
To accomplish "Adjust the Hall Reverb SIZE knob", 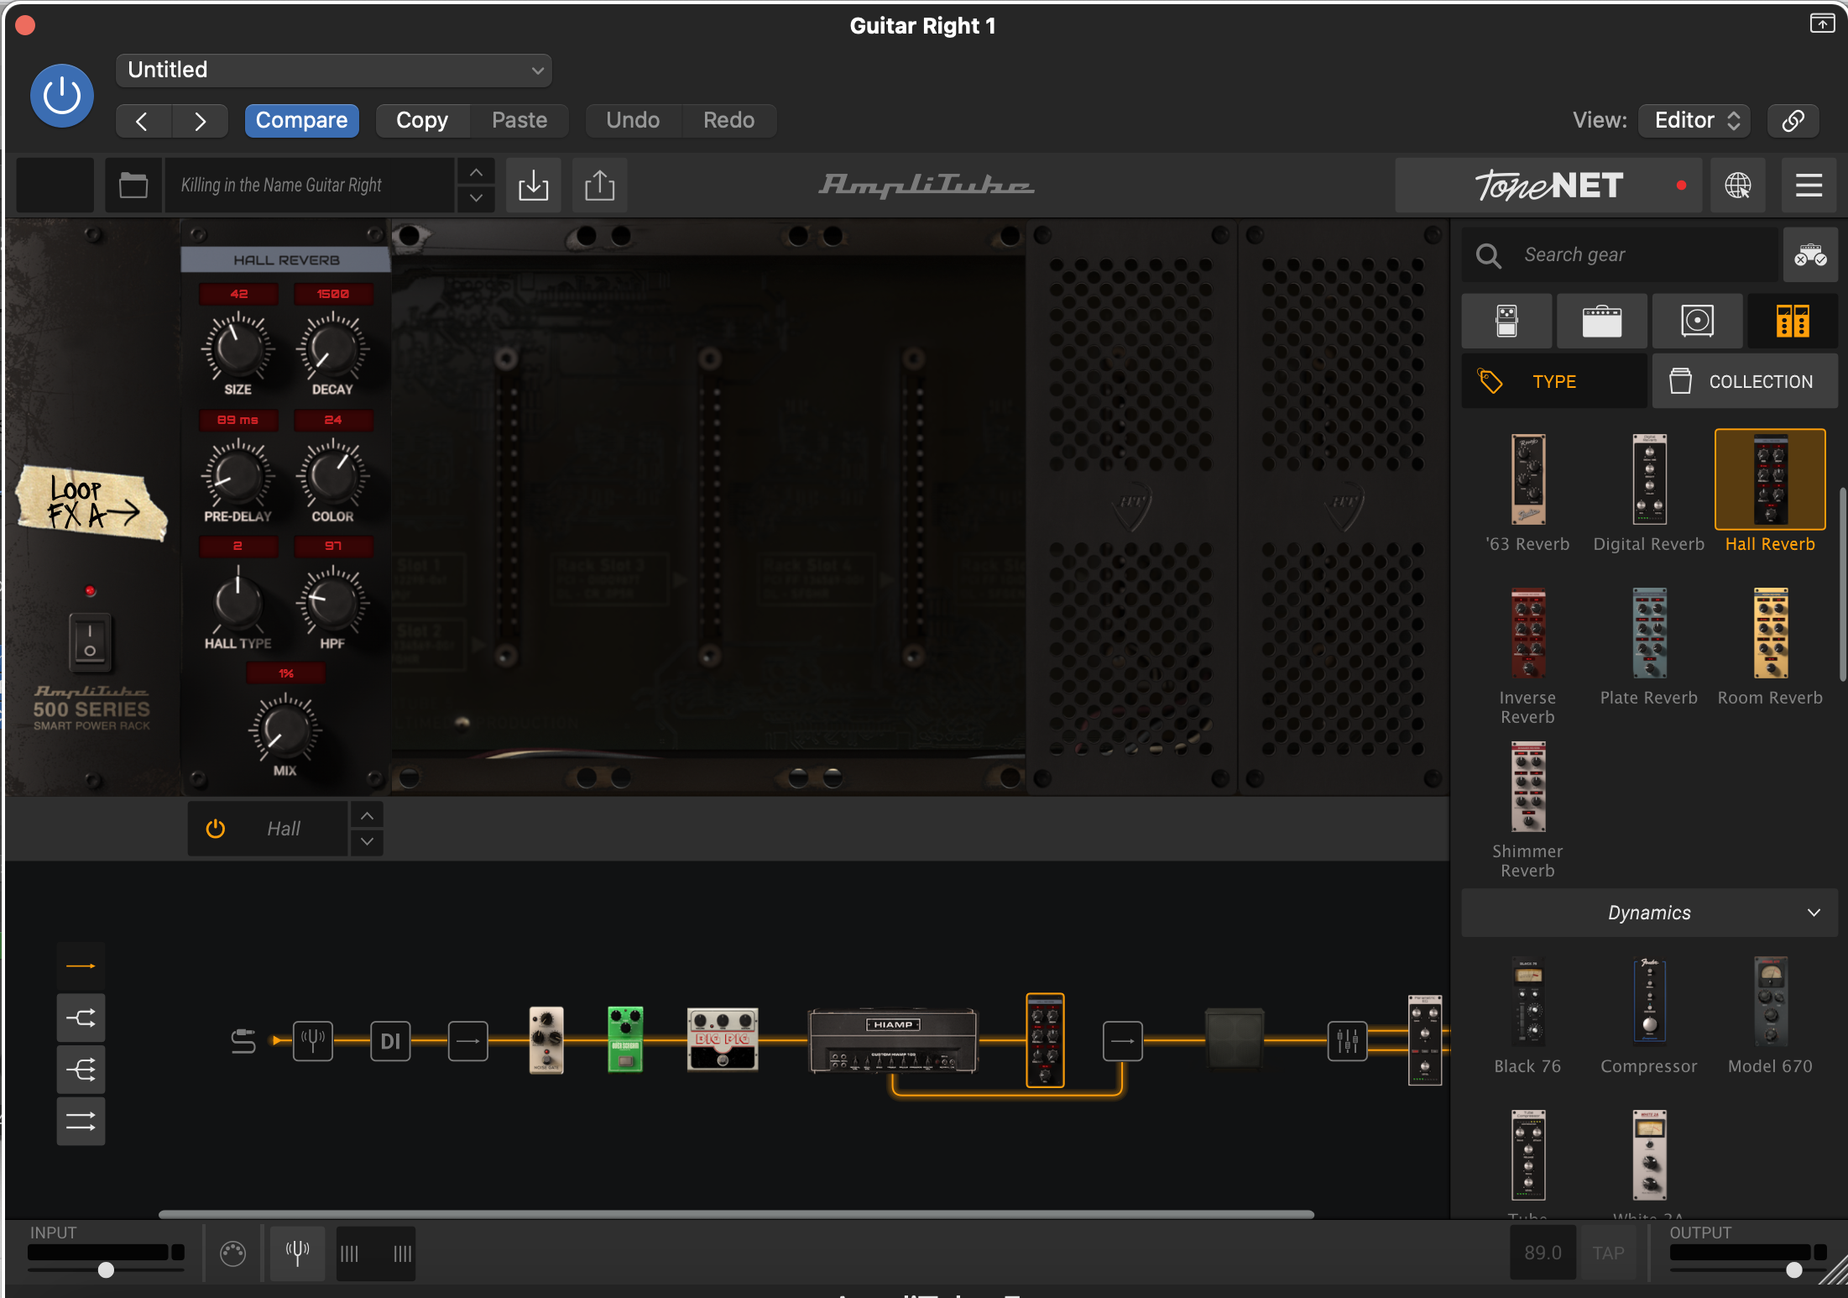I will coord(238,347).
